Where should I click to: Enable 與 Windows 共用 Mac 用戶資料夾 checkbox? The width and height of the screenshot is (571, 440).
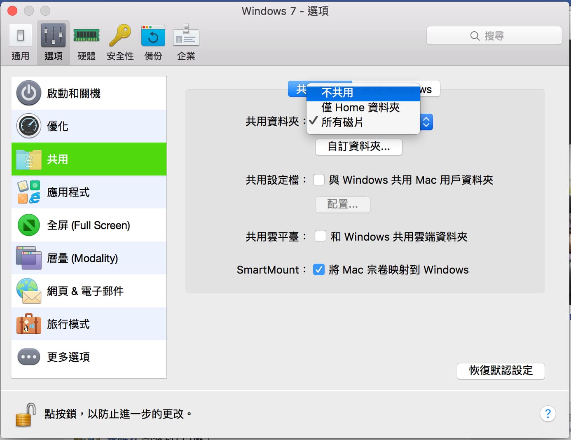coord(319,180)
